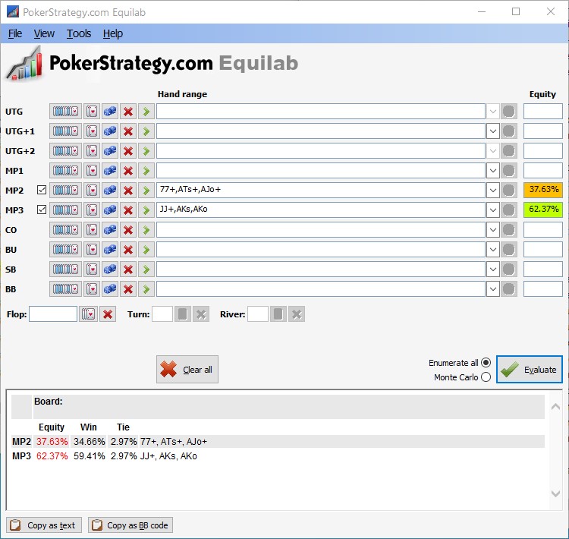The height and width of the screenshot is (539, 569).
Task: Click dice icon on BB row
Action: coord(110,289)
